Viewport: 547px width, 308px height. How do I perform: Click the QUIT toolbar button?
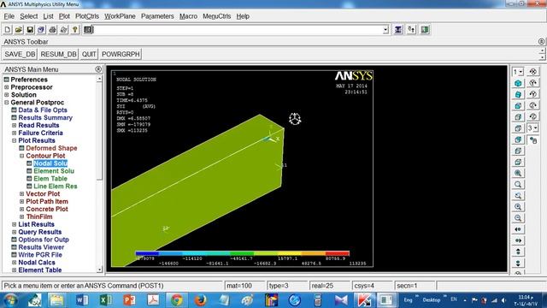click(89, 54)
